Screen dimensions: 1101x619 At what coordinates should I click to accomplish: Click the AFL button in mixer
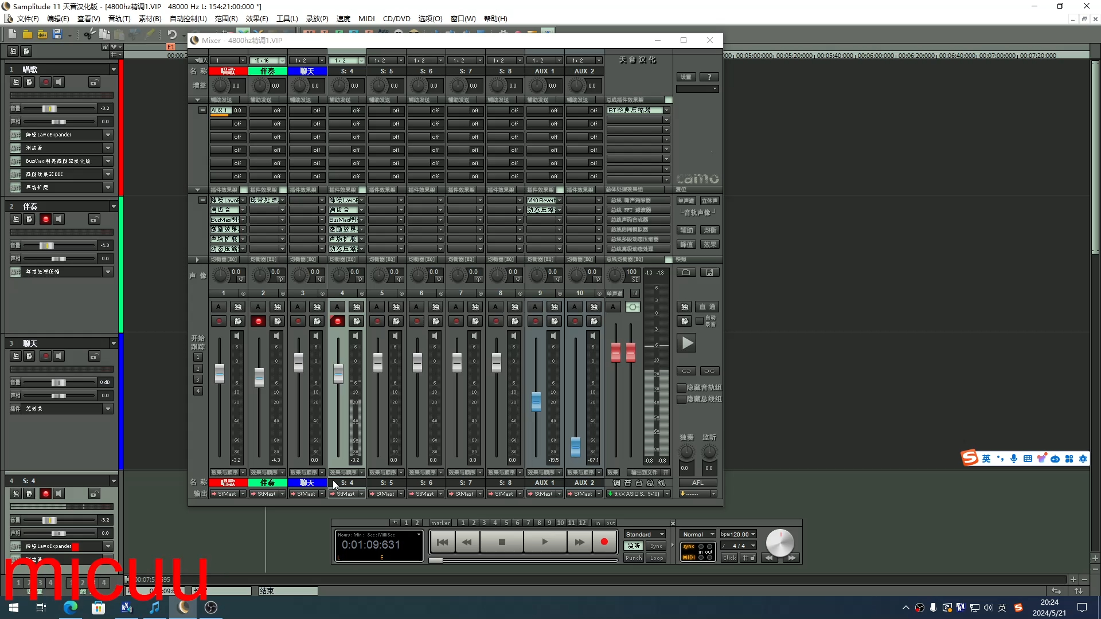(697, 483)
